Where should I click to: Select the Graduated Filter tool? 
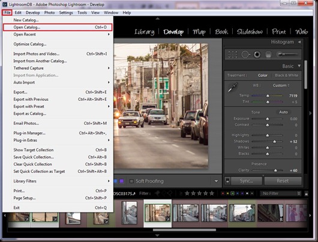pos(268,55)
